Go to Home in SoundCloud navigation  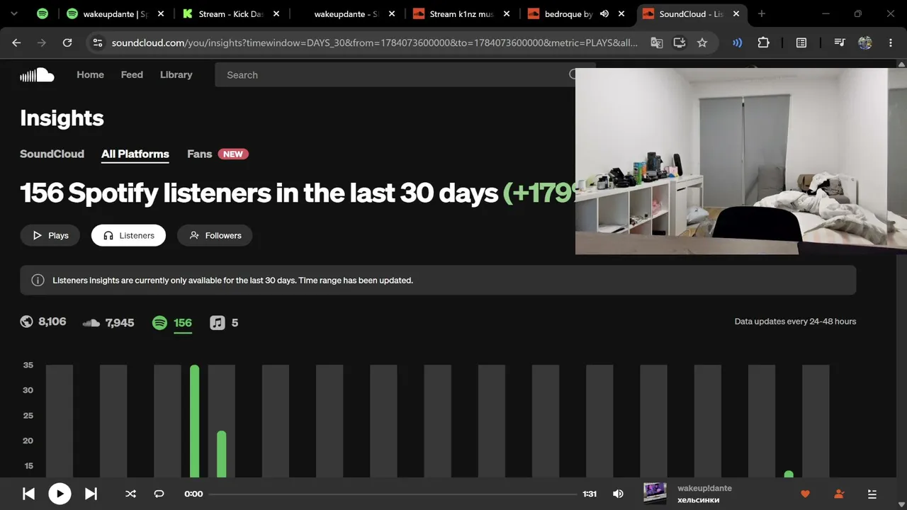tap(90, 74)
